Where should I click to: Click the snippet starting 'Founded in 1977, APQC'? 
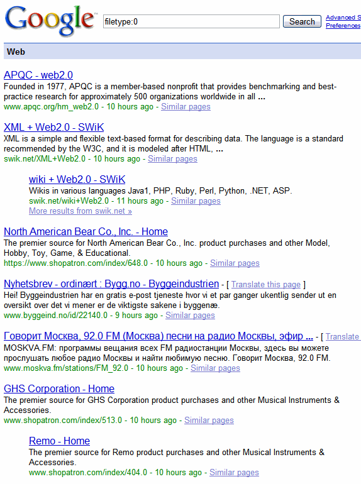[x=170, y=91]
